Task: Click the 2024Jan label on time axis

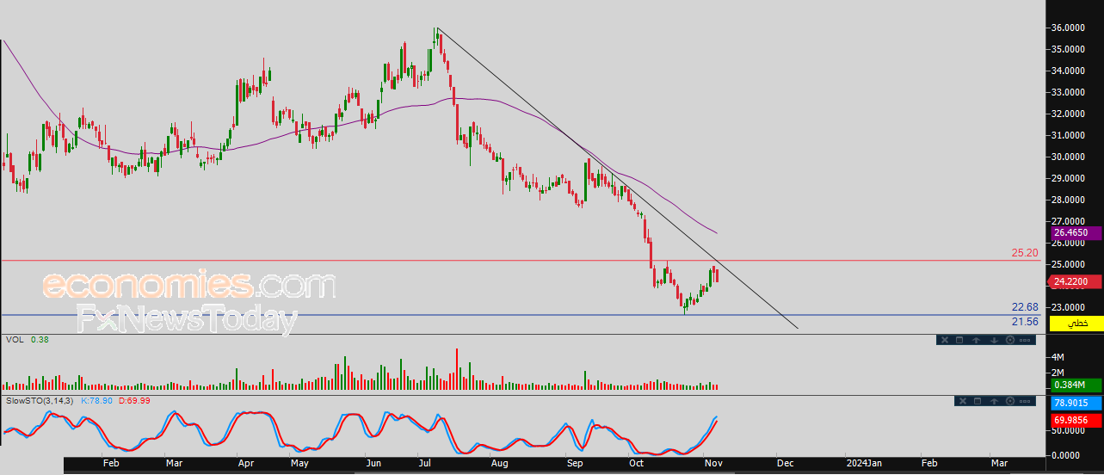Action: [x=864, y=462]
